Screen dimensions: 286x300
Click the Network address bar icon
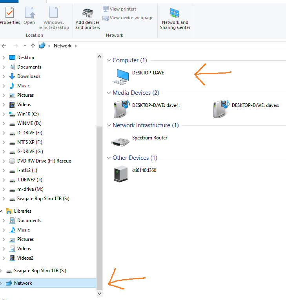[42, 46]
